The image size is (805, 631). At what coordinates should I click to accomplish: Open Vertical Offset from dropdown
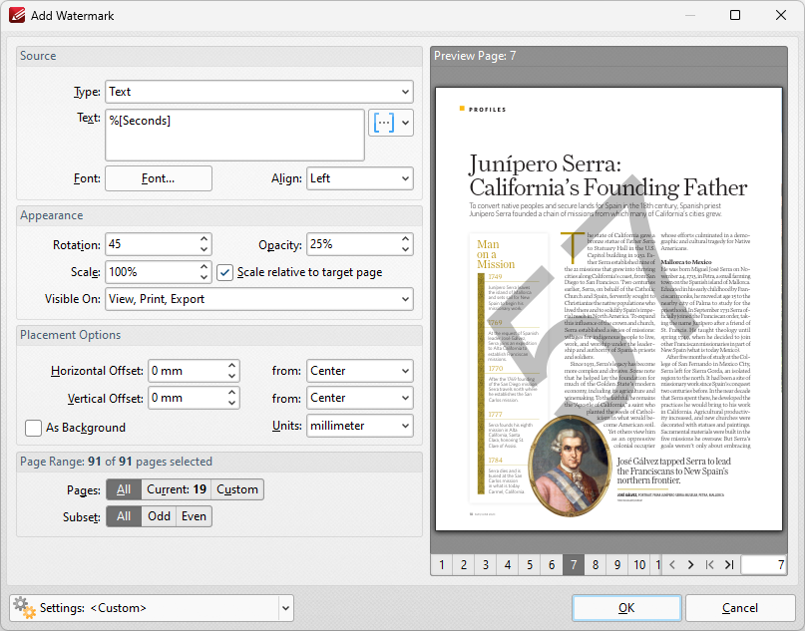pos(360,398)
